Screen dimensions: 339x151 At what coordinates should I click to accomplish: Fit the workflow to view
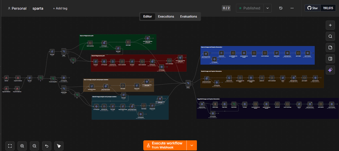tap(10, 146)
